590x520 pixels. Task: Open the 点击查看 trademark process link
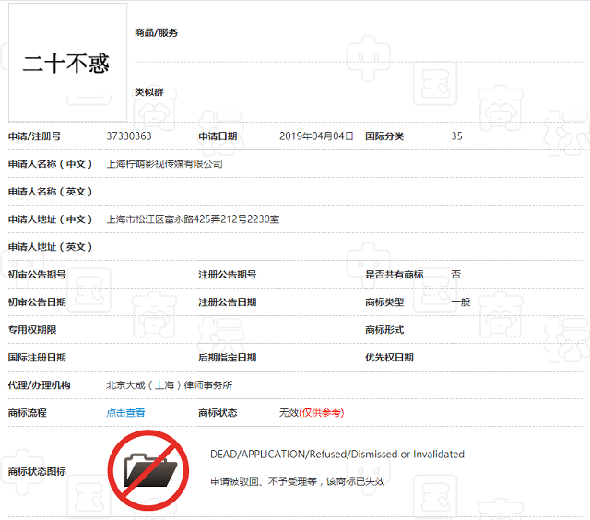pyautogui.click(x=125, y=413)
